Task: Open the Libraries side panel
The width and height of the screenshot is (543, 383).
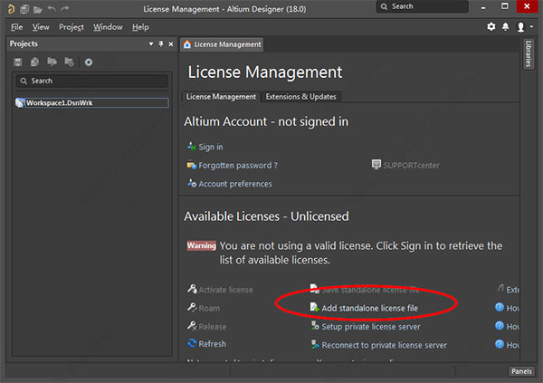Action: point(529,56)
